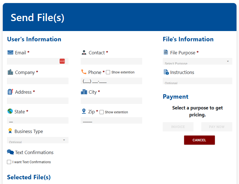Click the mailbox icon beside Address
Image resolution: width=239 pixels, height=184 pixels.
pos(10,92)
